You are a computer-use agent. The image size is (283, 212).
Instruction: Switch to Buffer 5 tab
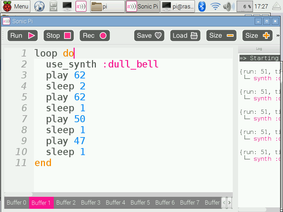(140, 202)
